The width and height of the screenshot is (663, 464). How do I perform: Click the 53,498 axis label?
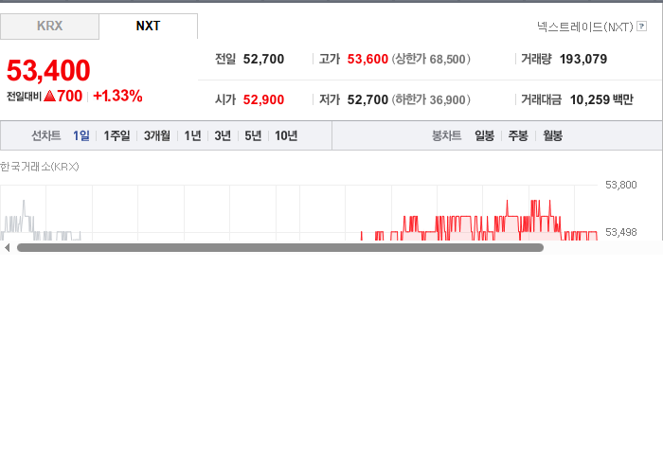tap(620, 232)
